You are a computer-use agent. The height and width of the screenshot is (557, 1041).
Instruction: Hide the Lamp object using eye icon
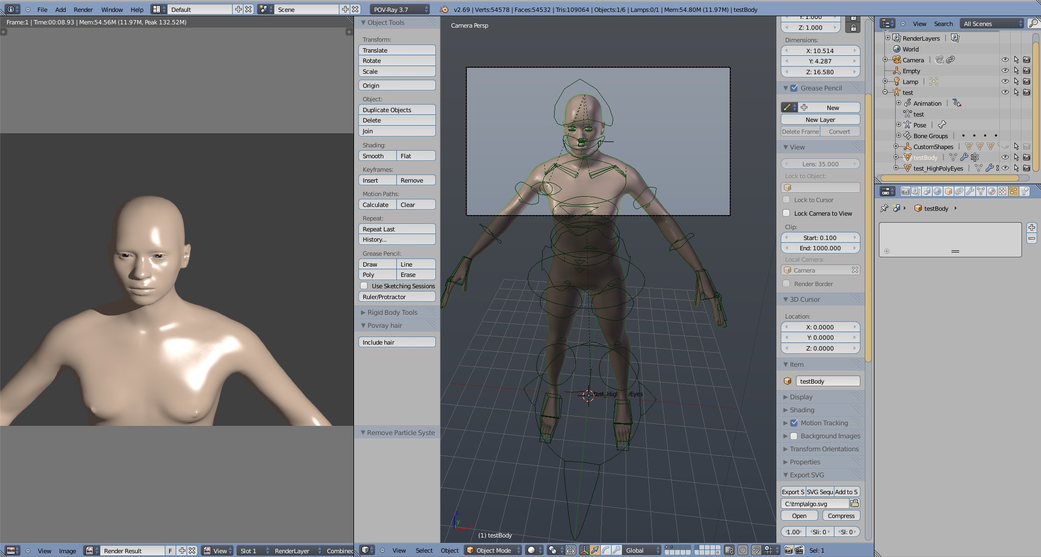pyautogui.click(x=1005, y=81)
